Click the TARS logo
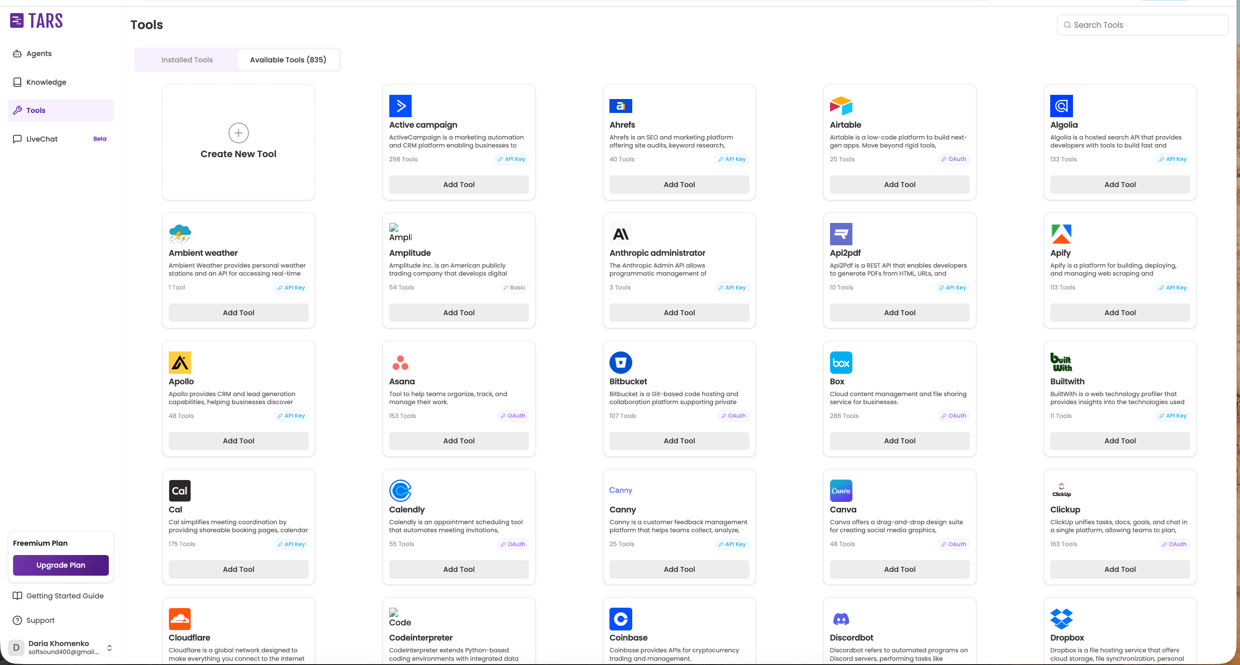The height and width of the screenshot is (665, 1240). pos(37,21)
